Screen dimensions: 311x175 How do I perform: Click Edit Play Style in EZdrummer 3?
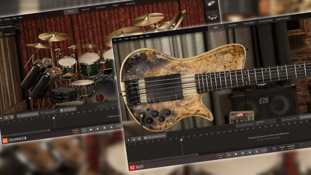tap(68, 110)
